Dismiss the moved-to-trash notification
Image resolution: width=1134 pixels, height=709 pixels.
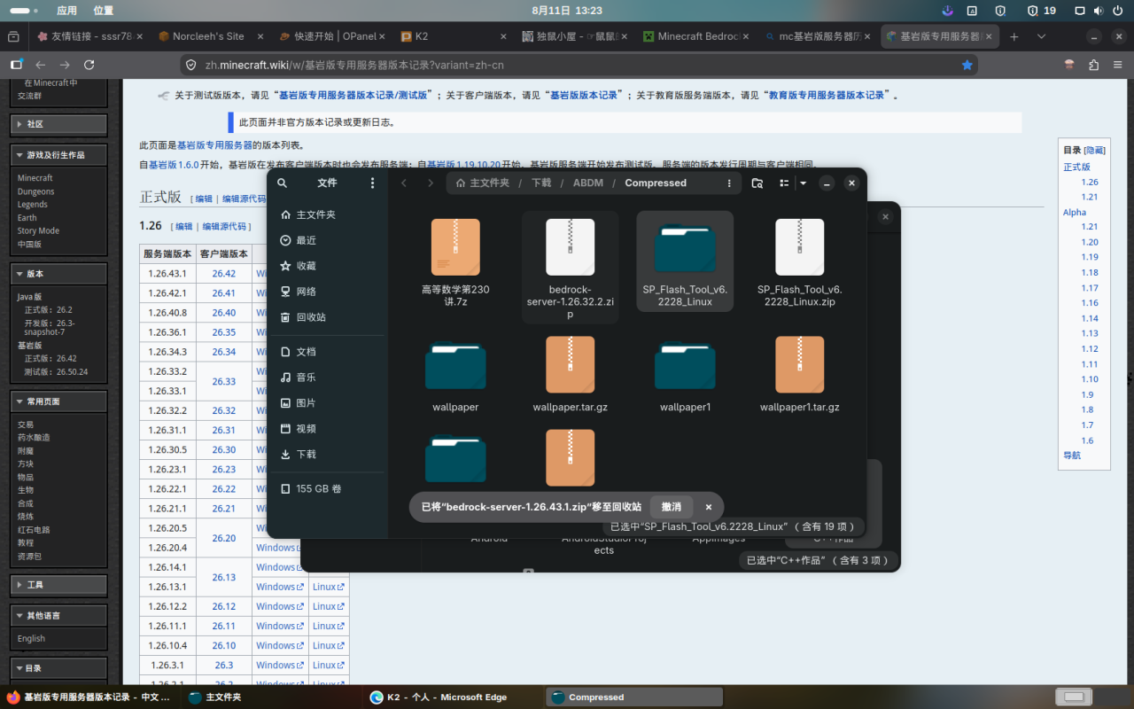709,507
